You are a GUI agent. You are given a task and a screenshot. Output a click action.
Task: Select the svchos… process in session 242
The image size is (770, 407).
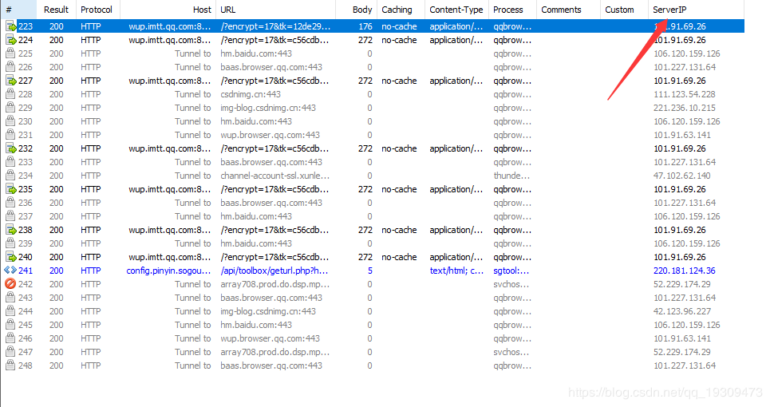(x=511, y=284)
